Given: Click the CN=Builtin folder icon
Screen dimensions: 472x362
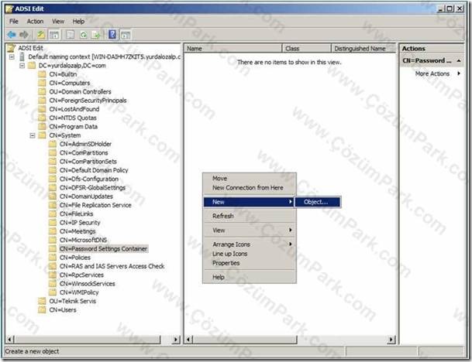Looking at the screenshot, I should (x=42, y=74).
